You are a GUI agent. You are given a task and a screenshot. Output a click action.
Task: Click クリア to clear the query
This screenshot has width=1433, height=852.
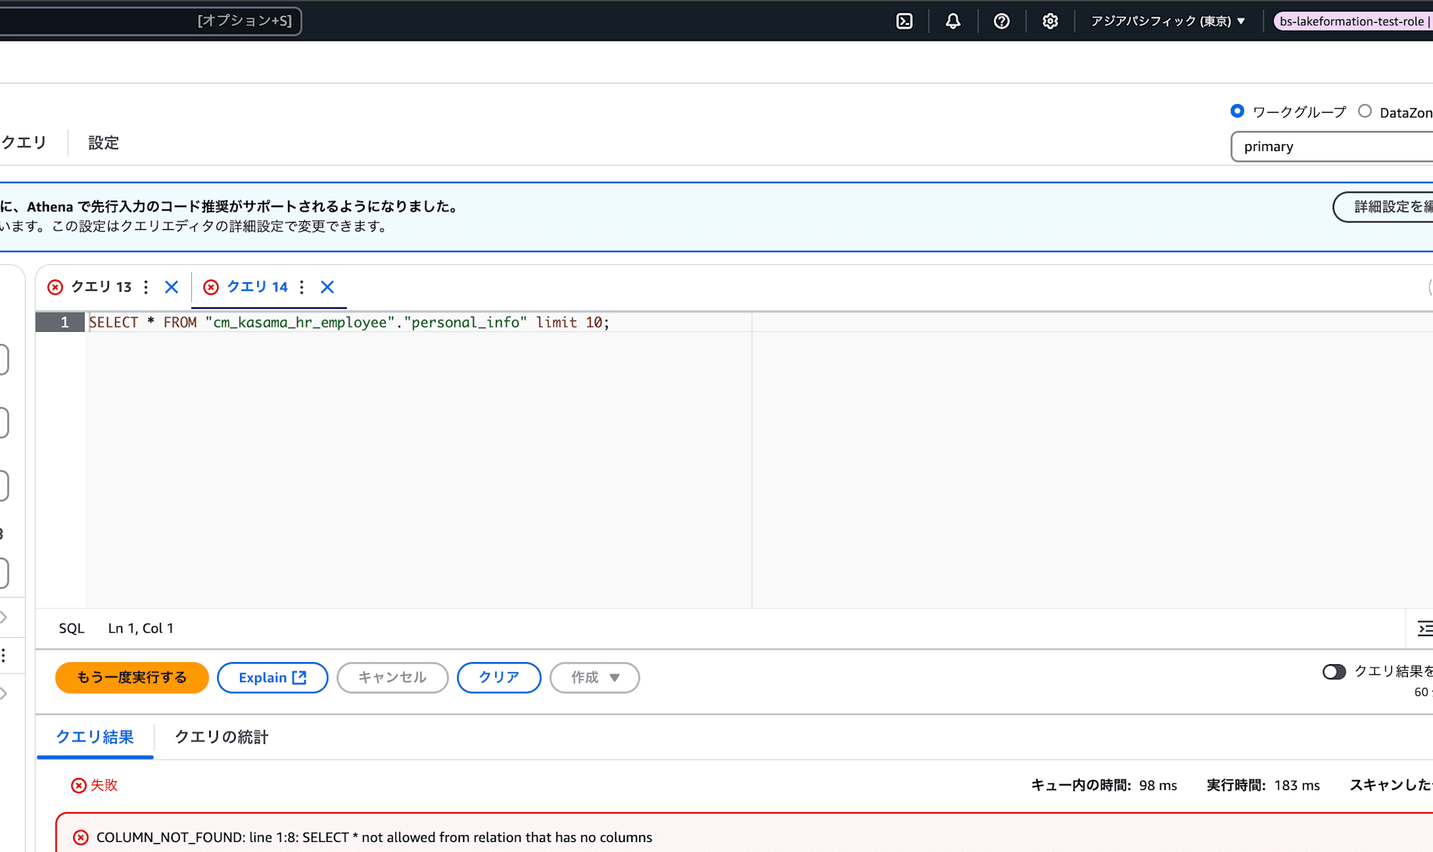click(498, 676)
